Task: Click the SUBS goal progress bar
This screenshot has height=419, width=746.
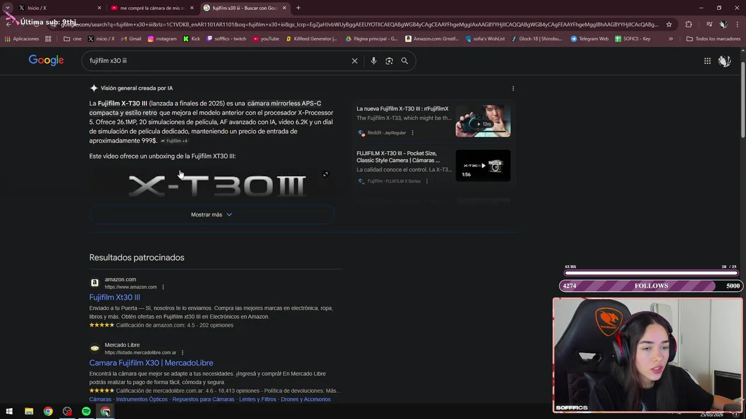Action: point(651,272)
